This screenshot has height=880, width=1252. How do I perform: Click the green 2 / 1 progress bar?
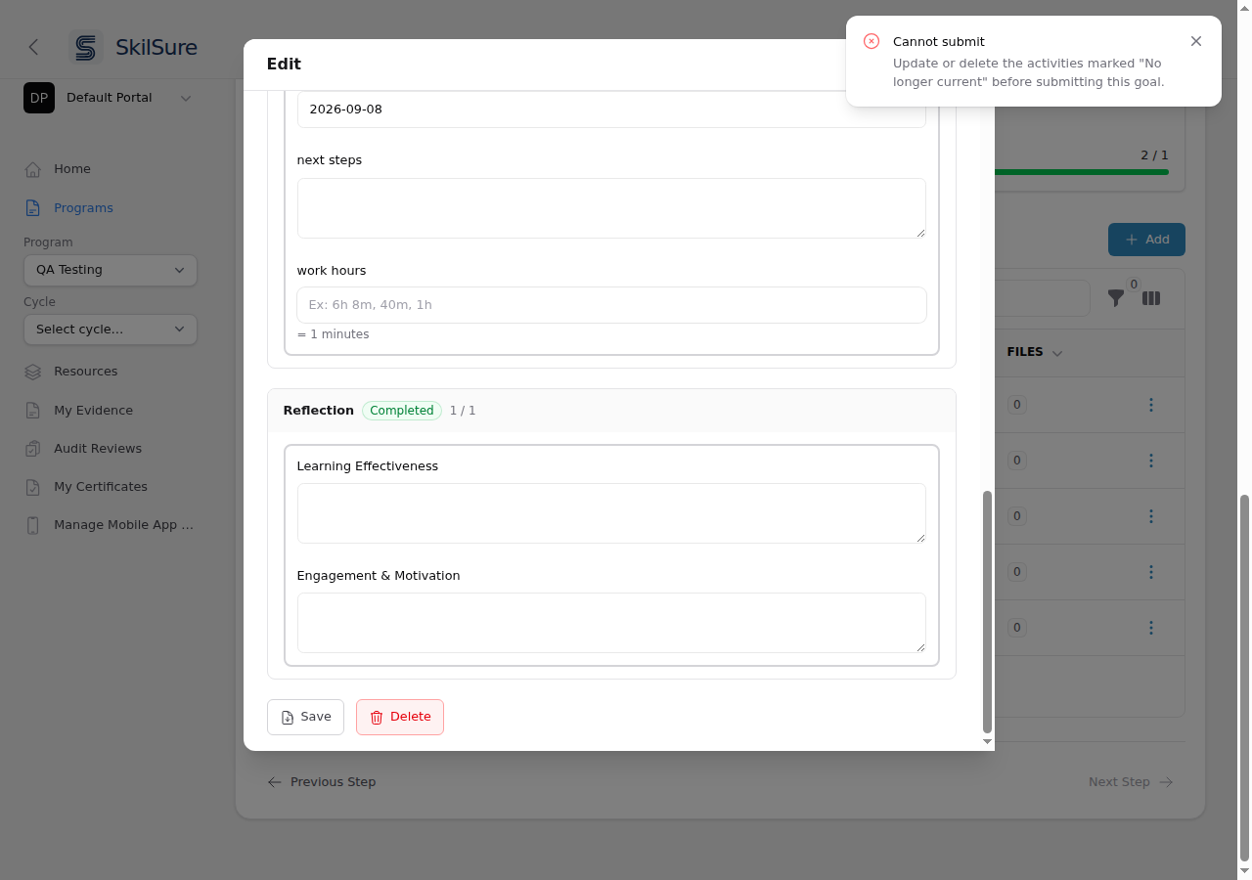tap(1081, 172)
